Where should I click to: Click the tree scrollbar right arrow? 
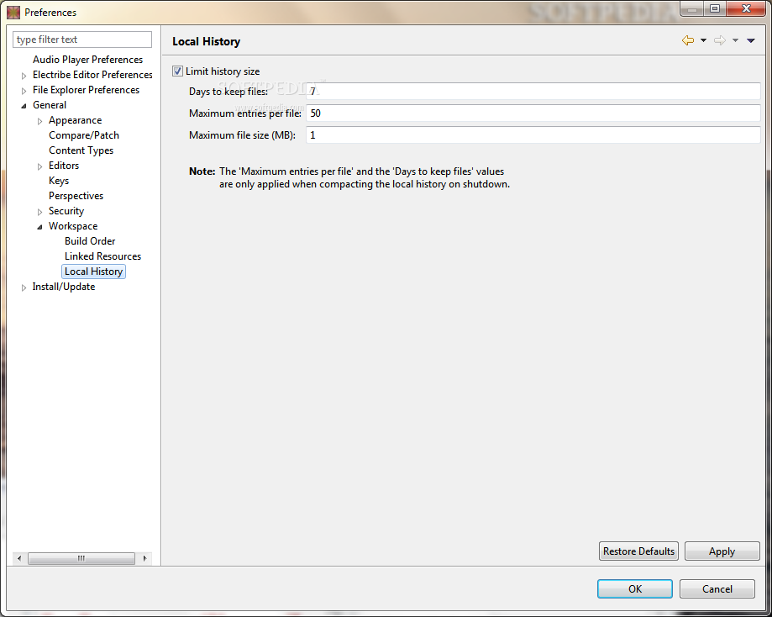click(x=144, y=558)
